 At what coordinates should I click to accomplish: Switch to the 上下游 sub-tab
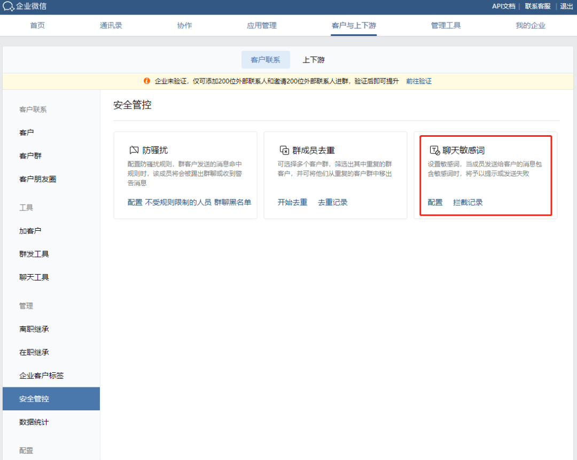pyautogui.click(x=314, y=60)
